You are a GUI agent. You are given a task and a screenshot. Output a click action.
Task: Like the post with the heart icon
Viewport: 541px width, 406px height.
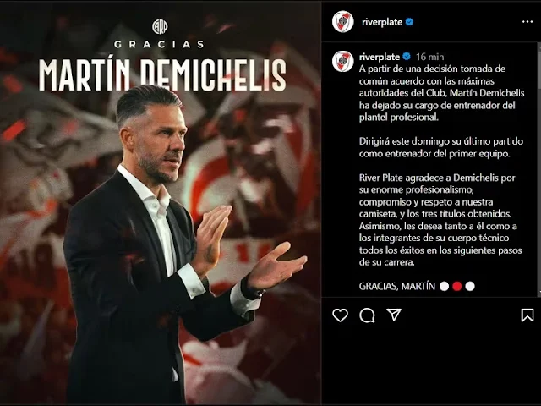coord(340,315)
